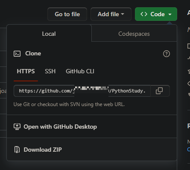Viewport: 190px width, 170px height.
Task: Open the clone help question-mark icon
Action: tap(167, 54)
